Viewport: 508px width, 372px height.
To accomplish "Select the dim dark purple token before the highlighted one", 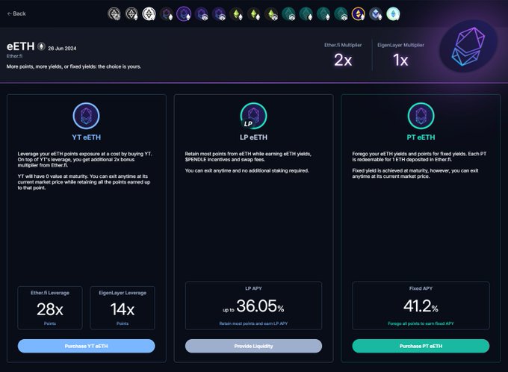I will [167, 14].
